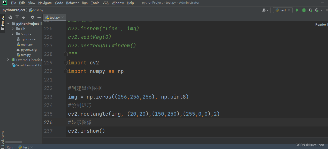Run 'test' with coverage using the shield icon

click(x=310, y=10)
